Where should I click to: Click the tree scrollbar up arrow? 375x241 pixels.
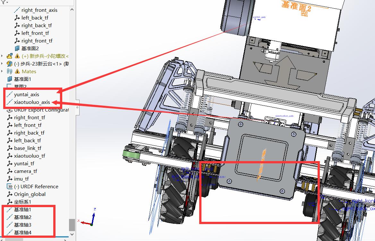(x=72, y=10)
